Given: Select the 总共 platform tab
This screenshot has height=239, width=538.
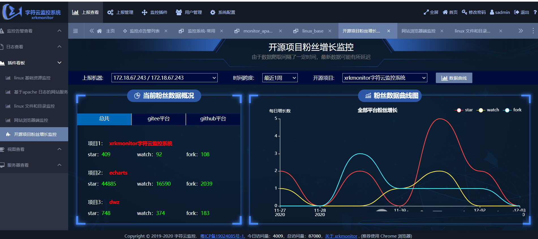Looking at the screenshot, I should (x=104, y=119).
